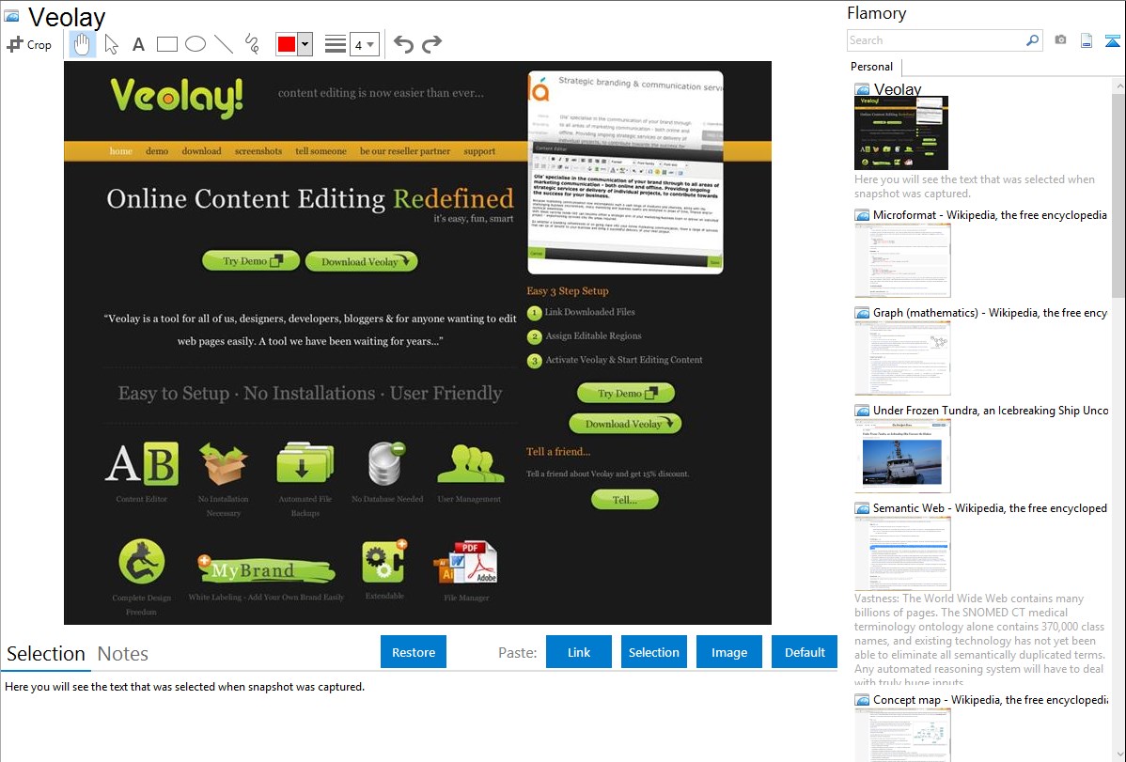This screenshot has width=1126, height=762.
Task: Open the color picker dropdown arrow
Action: 305,44
